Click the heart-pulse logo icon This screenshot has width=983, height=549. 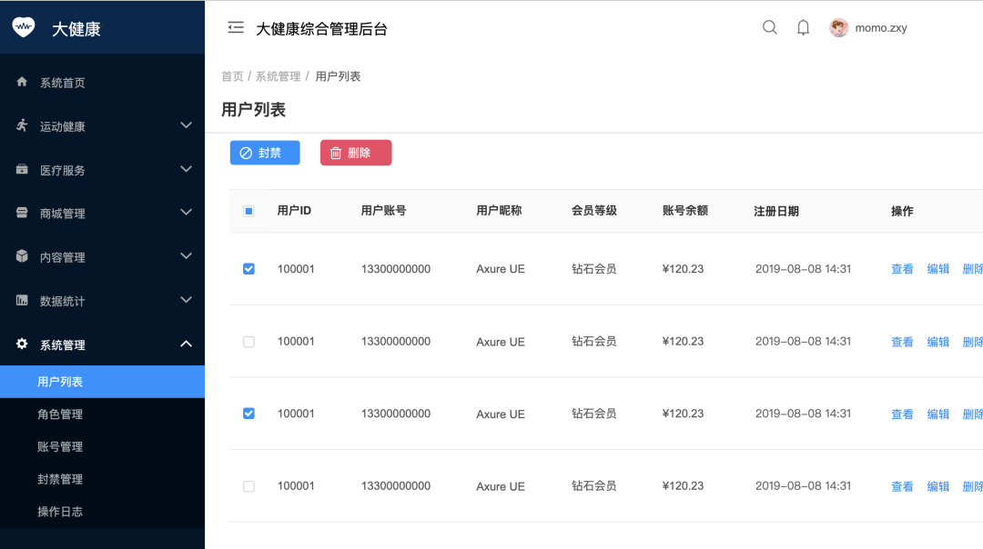[x=24, y=27]
